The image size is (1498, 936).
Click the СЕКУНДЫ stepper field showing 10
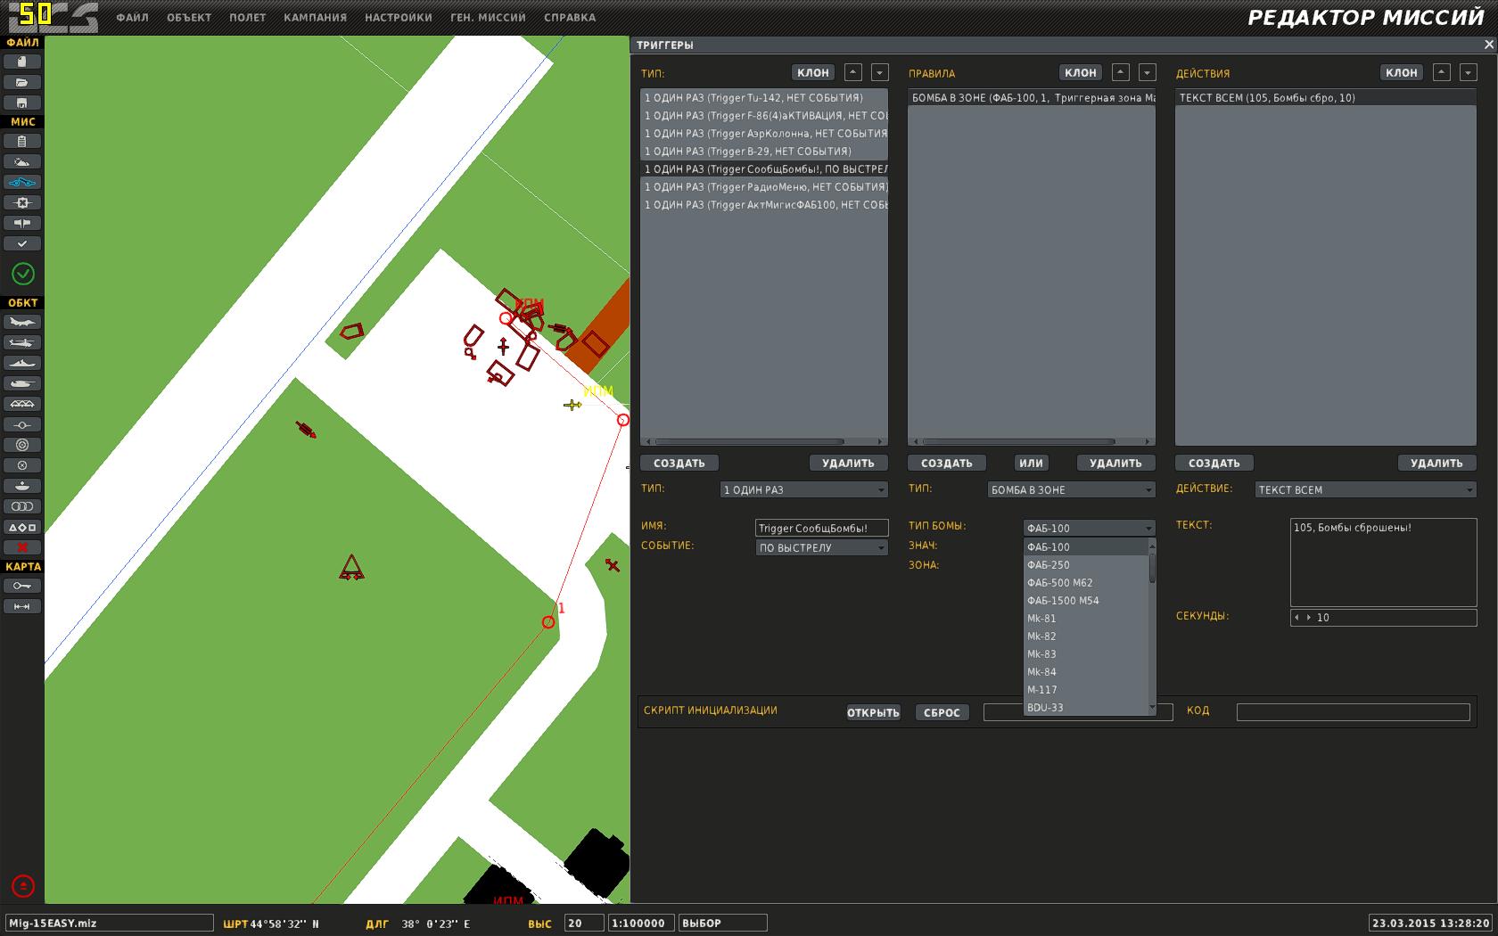click(1384, 618)
